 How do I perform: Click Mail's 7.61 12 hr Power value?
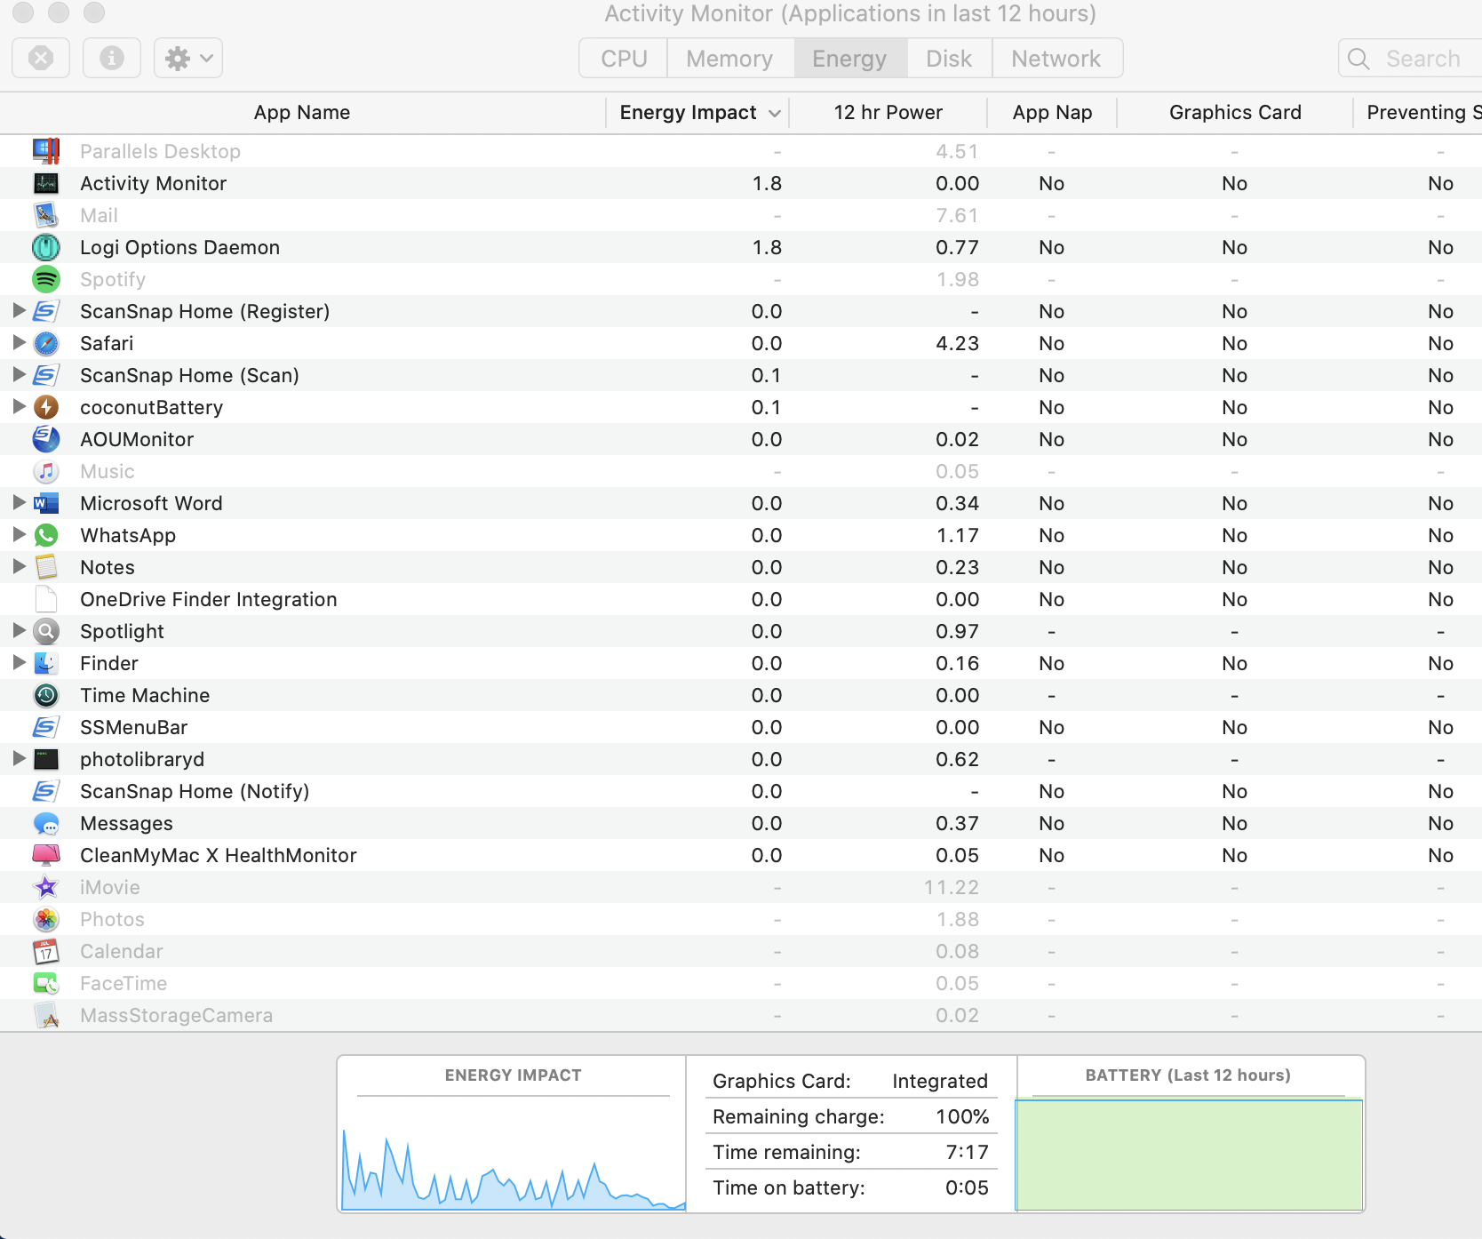[x=957, y=215]
